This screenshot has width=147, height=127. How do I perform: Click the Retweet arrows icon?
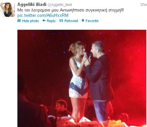pyautogui.click(x=61, y=21)
